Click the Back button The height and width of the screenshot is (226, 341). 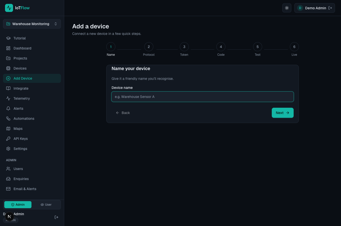(x=123, y=113)
